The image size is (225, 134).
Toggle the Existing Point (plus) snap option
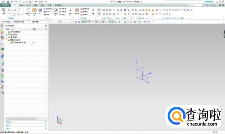pos(110,22)
